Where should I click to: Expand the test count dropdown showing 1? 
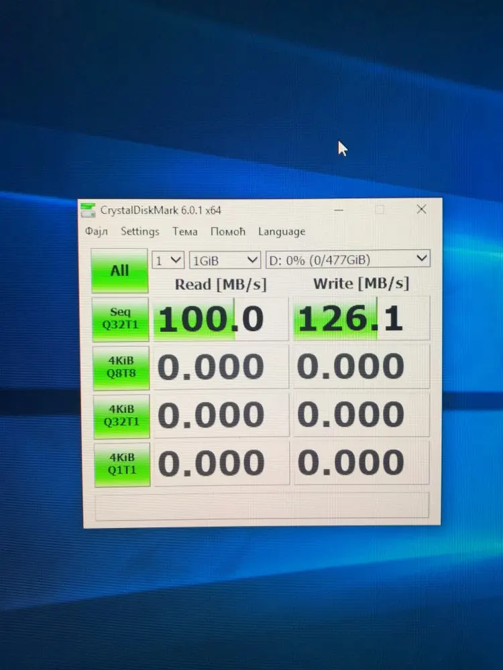point(168,260)
